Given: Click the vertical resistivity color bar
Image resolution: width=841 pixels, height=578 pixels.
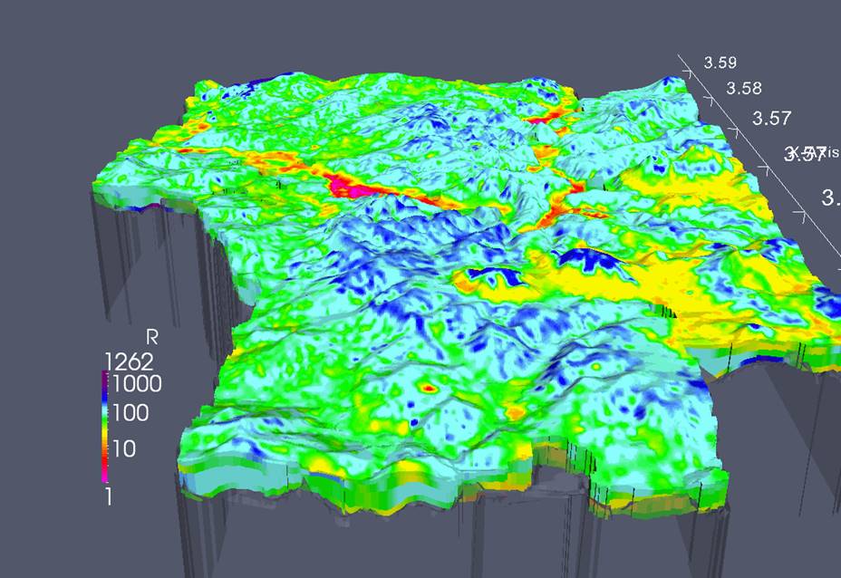Looking at the screenshot, I should [105, 427].
